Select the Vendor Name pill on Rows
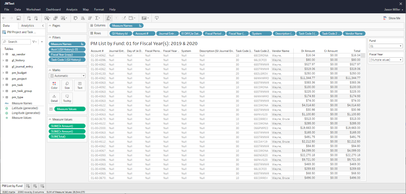406x194 pixels. (354, 33)
